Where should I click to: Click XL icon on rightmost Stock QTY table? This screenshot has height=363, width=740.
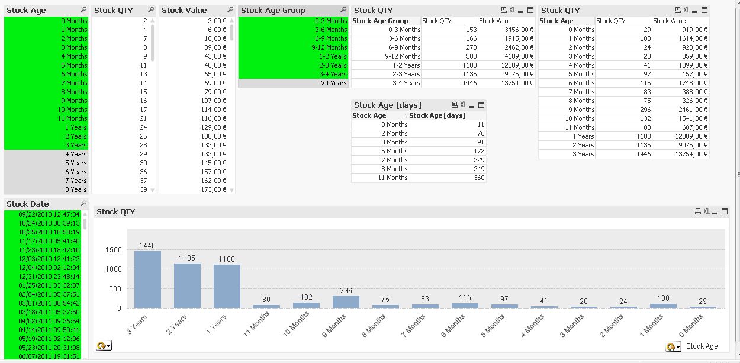click(x=686, y=10)
